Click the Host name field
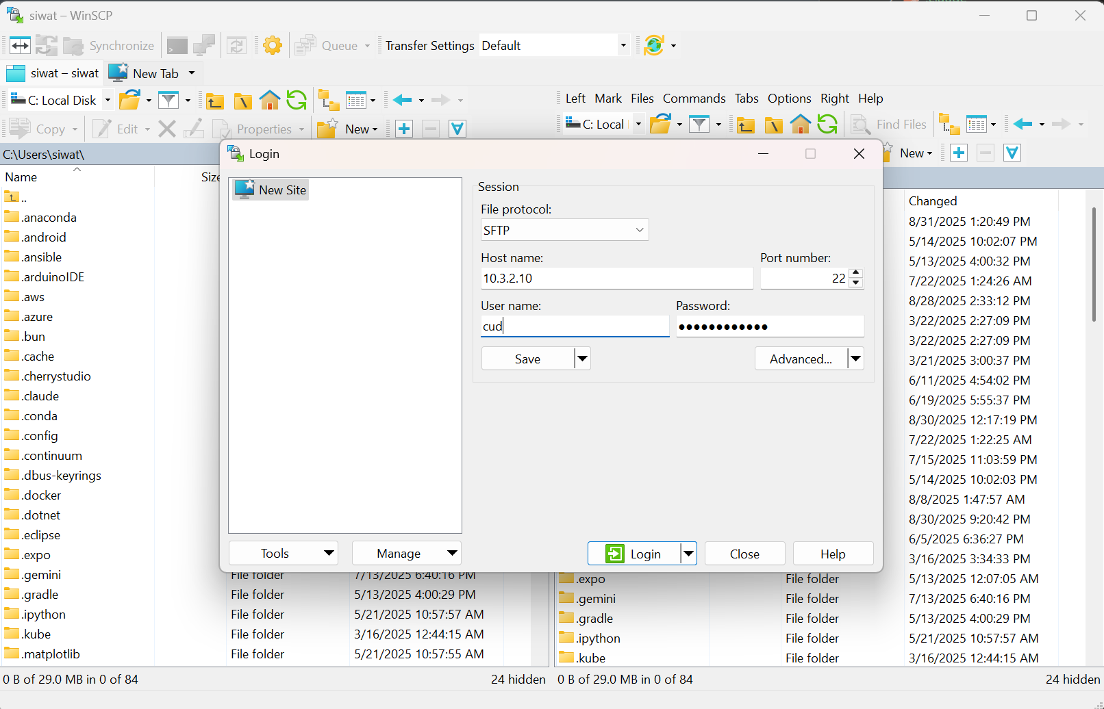This screenshot has width=1104, height=709. pyautogui.click(x=617, y=279)
